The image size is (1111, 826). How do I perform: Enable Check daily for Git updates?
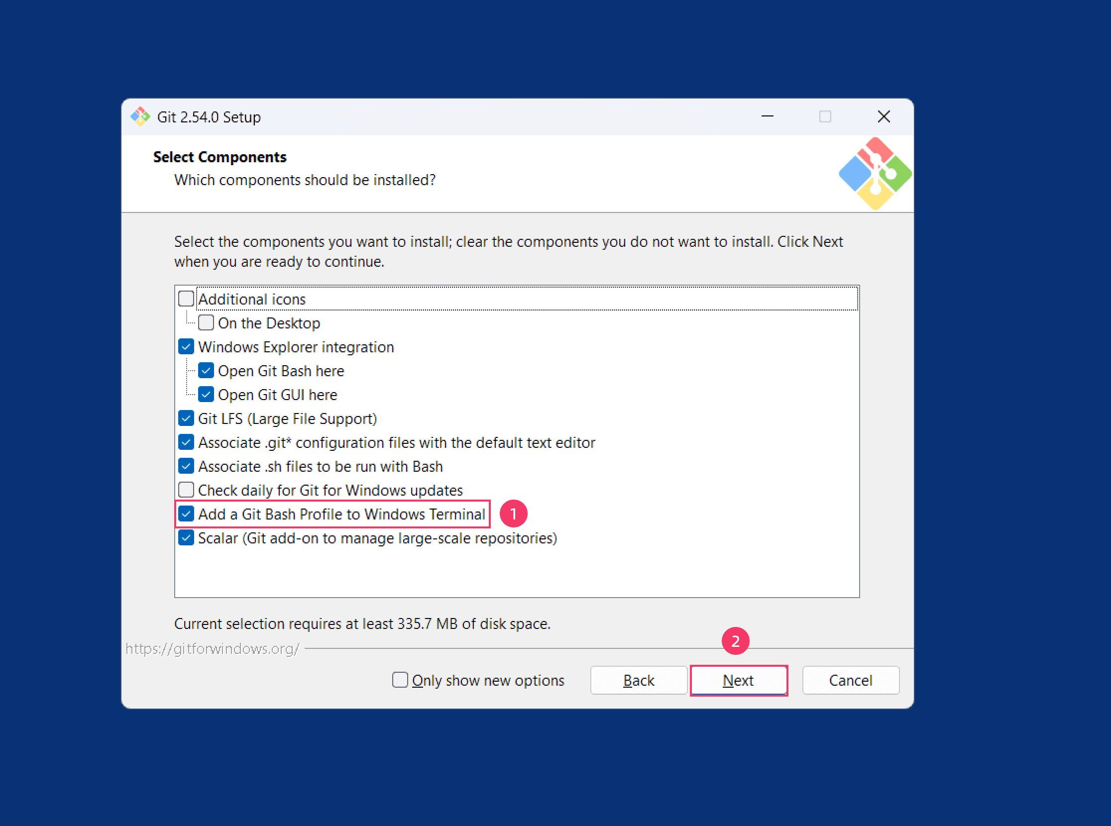point(186,490)
